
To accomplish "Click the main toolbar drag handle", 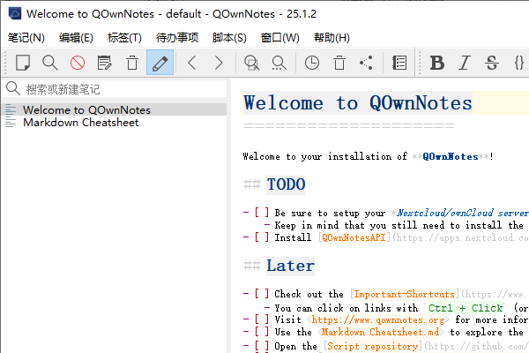I will [x=5, y=63].
